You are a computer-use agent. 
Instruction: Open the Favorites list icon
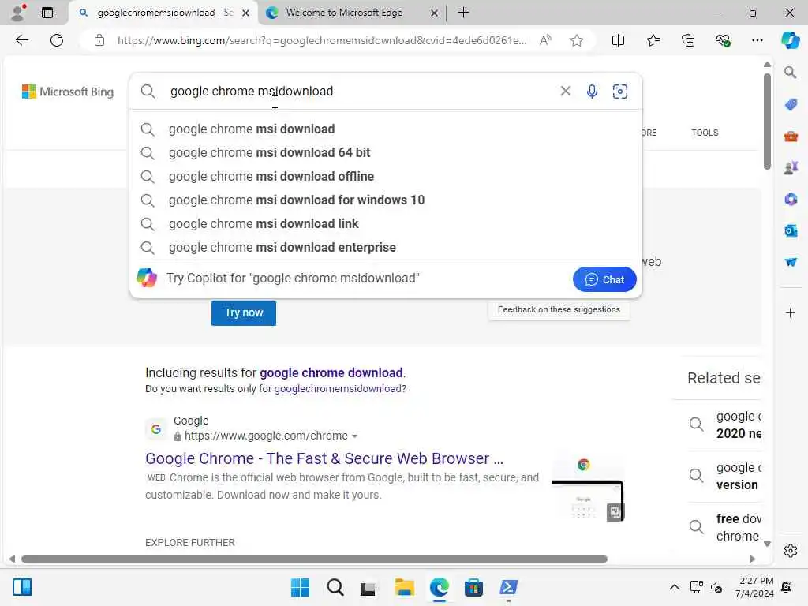click(x=653, y=40)
